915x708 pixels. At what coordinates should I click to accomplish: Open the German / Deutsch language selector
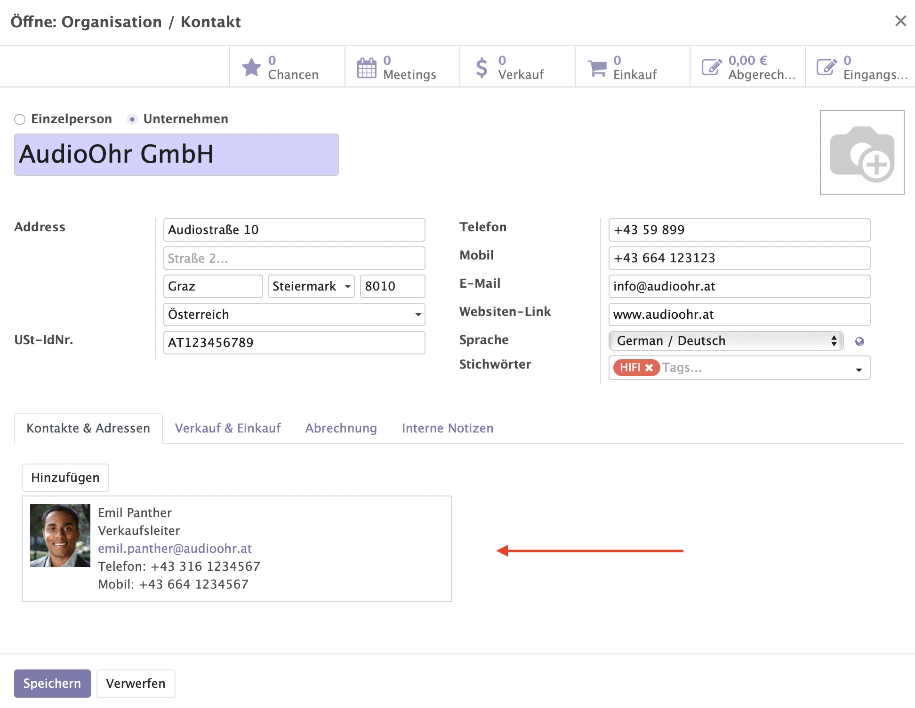tap(726, 341)
